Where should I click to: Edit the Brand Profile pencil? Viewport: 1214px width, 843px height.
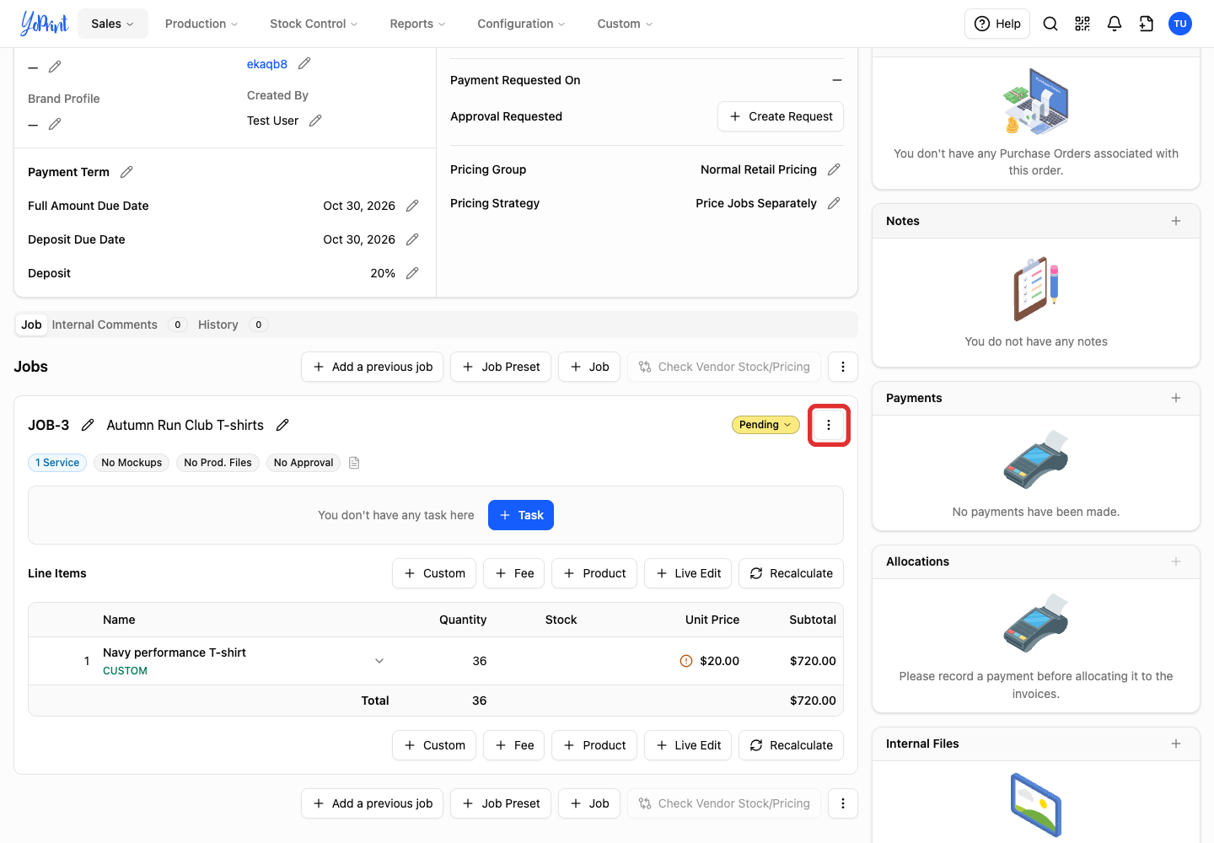coord(55,124)
